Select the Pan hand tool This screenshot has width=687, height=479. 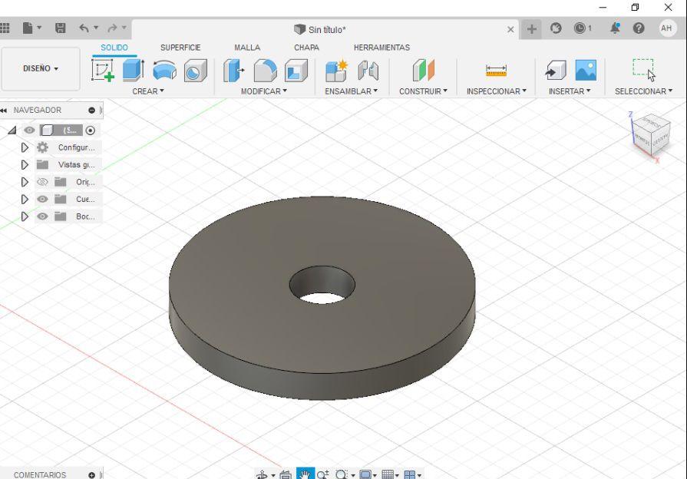coord(305,474)
